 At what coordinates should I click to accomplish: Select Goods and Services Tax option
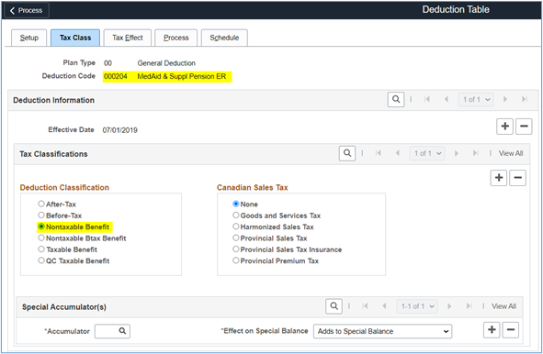click(x=236, y=216)
